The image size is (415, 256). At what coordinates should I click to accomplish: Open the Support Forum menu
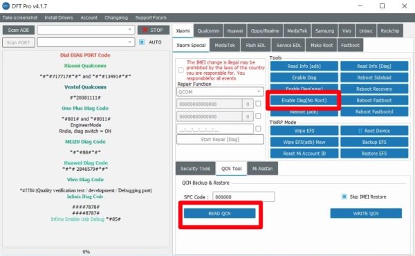(151, 18)
